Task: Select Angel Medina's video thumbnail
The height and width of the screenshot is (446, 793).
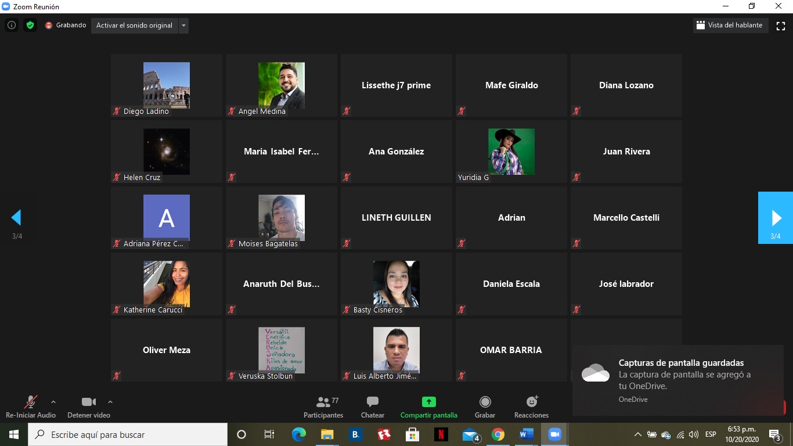Action: pyautogui.click(x=282, y=85)
